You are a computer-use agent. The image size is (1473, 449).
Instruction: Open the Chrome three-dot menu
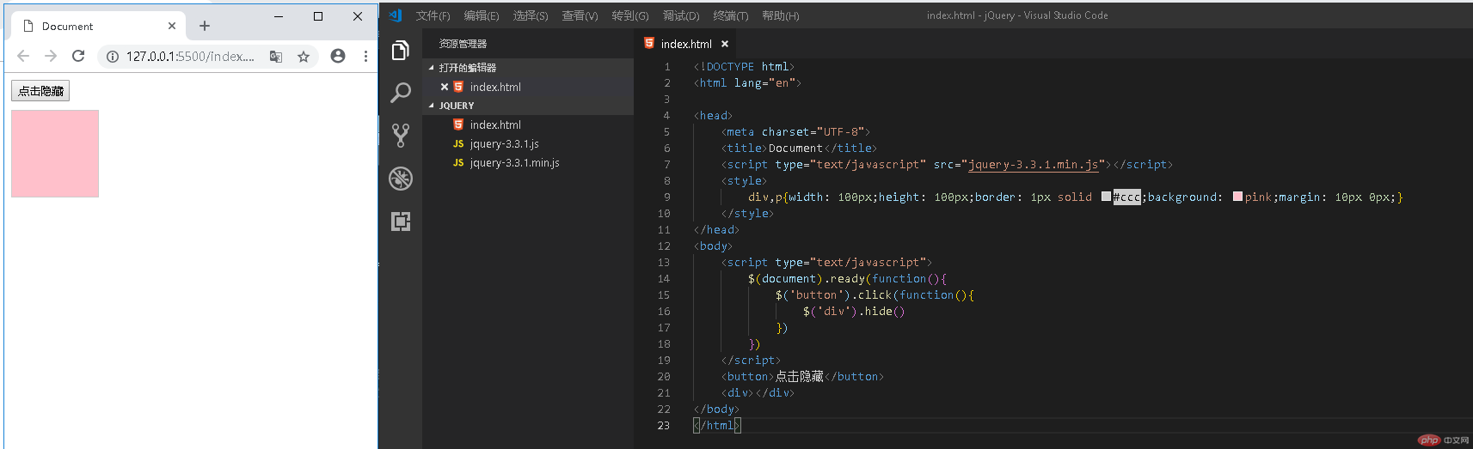[x=365, y=56]
